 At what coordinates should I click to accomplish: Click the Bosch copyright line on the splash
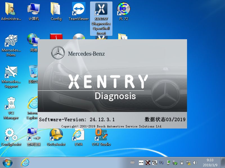[112, 126]
